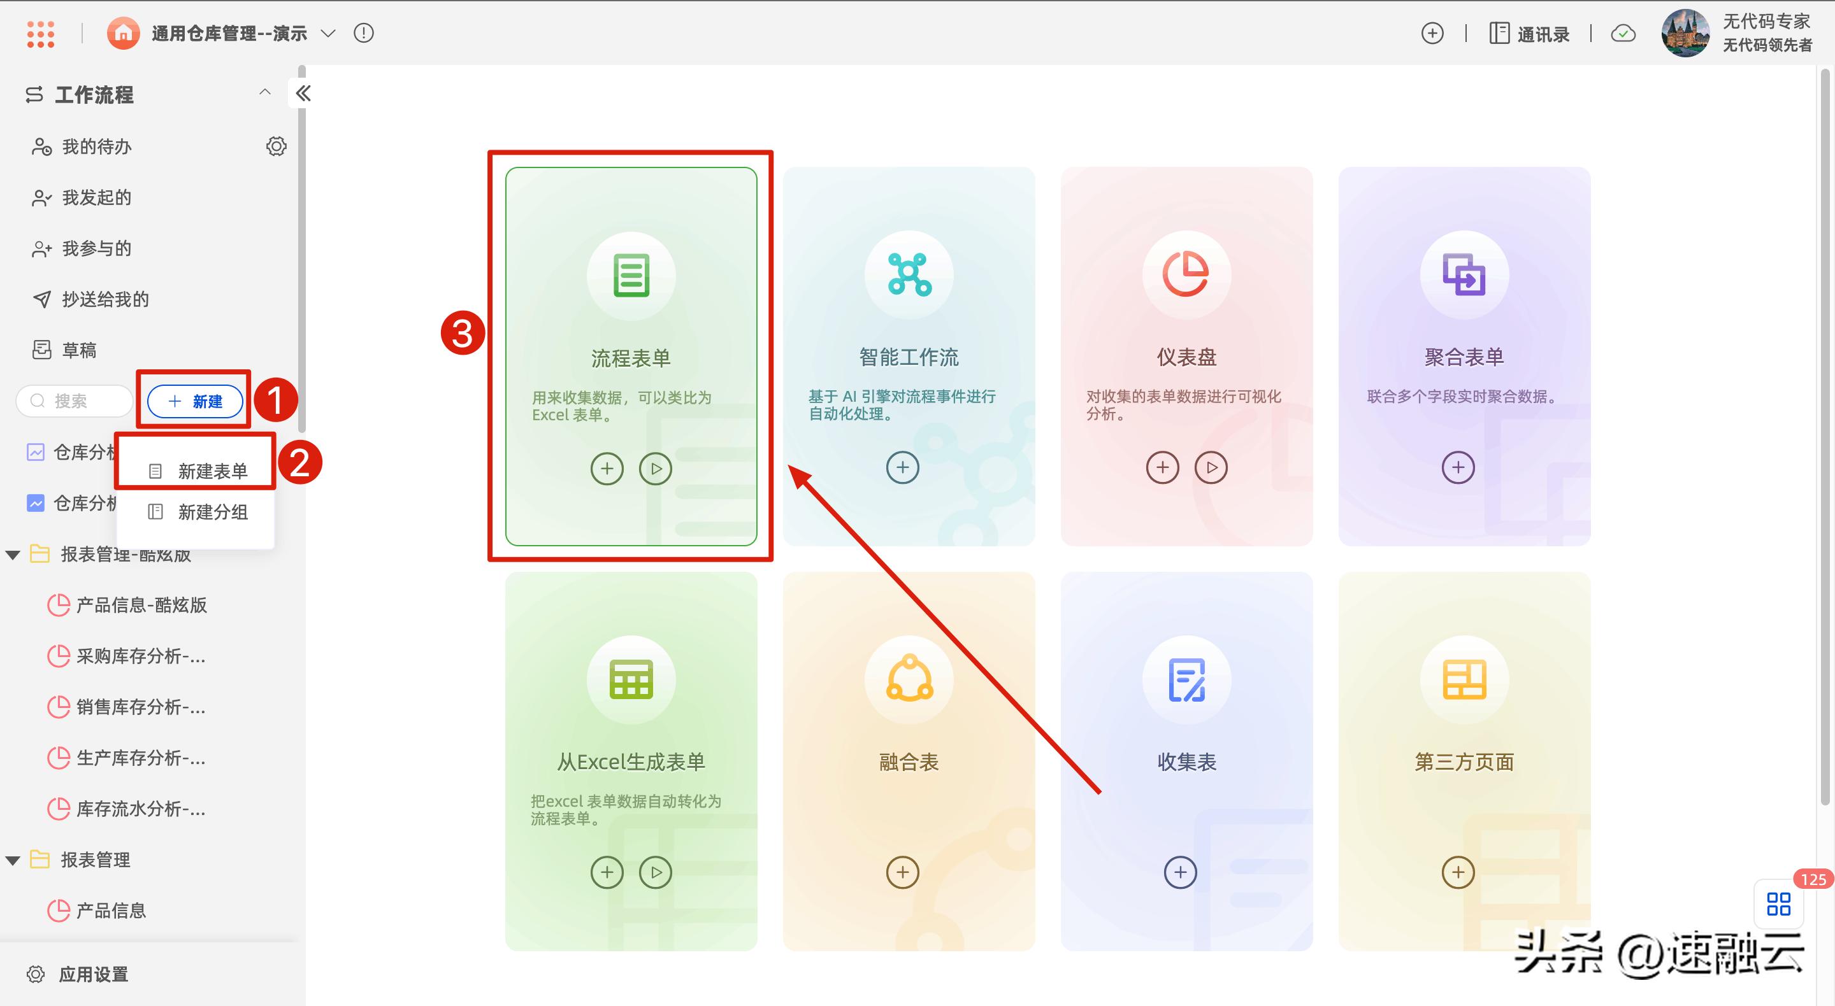This screenshot has height=1006, width=1835.
Task: Create a 智能工作流 with its plus icon
Action: coord(902,467)
